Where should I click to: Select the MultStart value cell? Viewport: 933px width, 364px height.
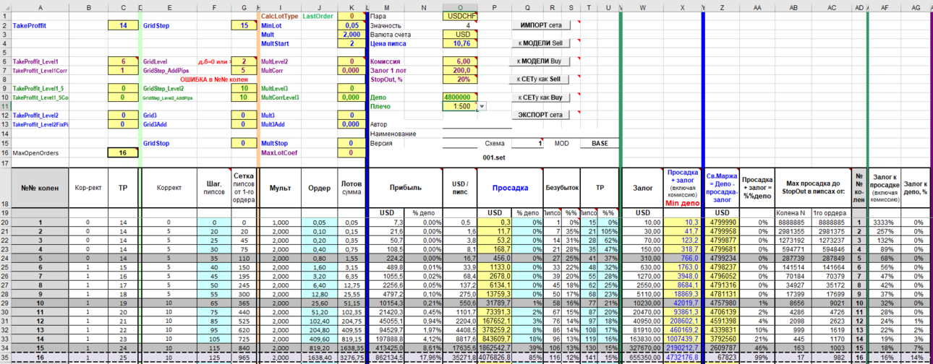coord(352,43)
